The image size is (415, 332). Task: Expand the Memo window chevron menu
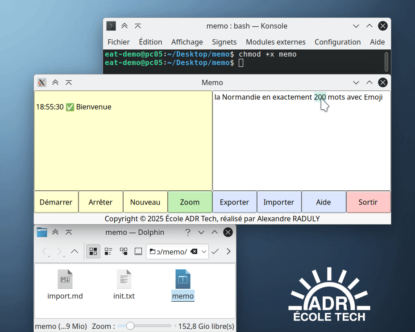[x=356, y=82]
